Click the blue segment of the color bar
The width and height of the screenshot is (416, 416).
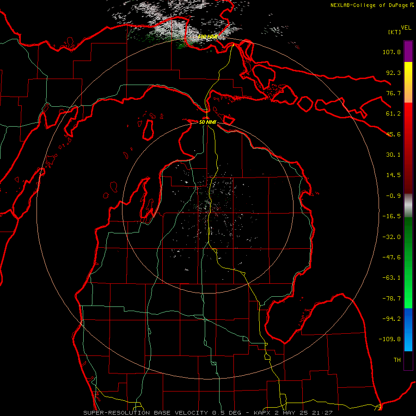point(408,330)
